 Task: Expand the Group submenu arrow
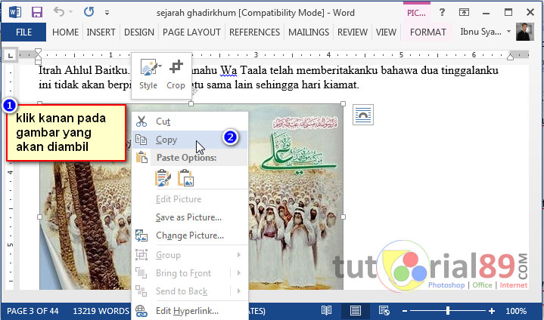(238, 255)
